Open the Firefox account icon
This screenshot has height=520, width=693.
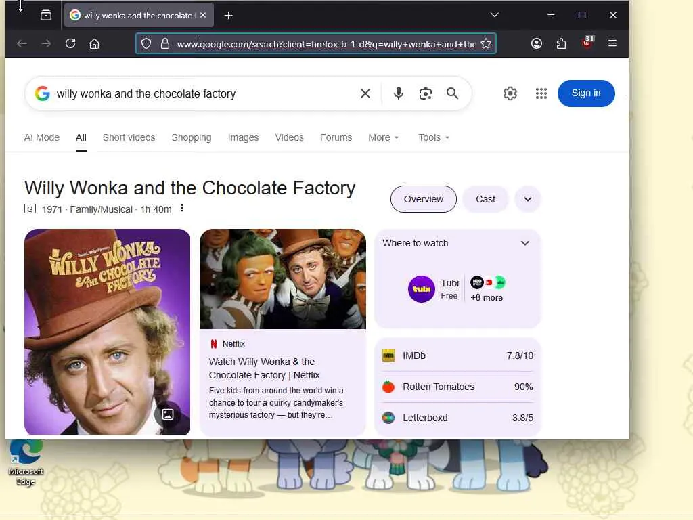coord(537,43)
